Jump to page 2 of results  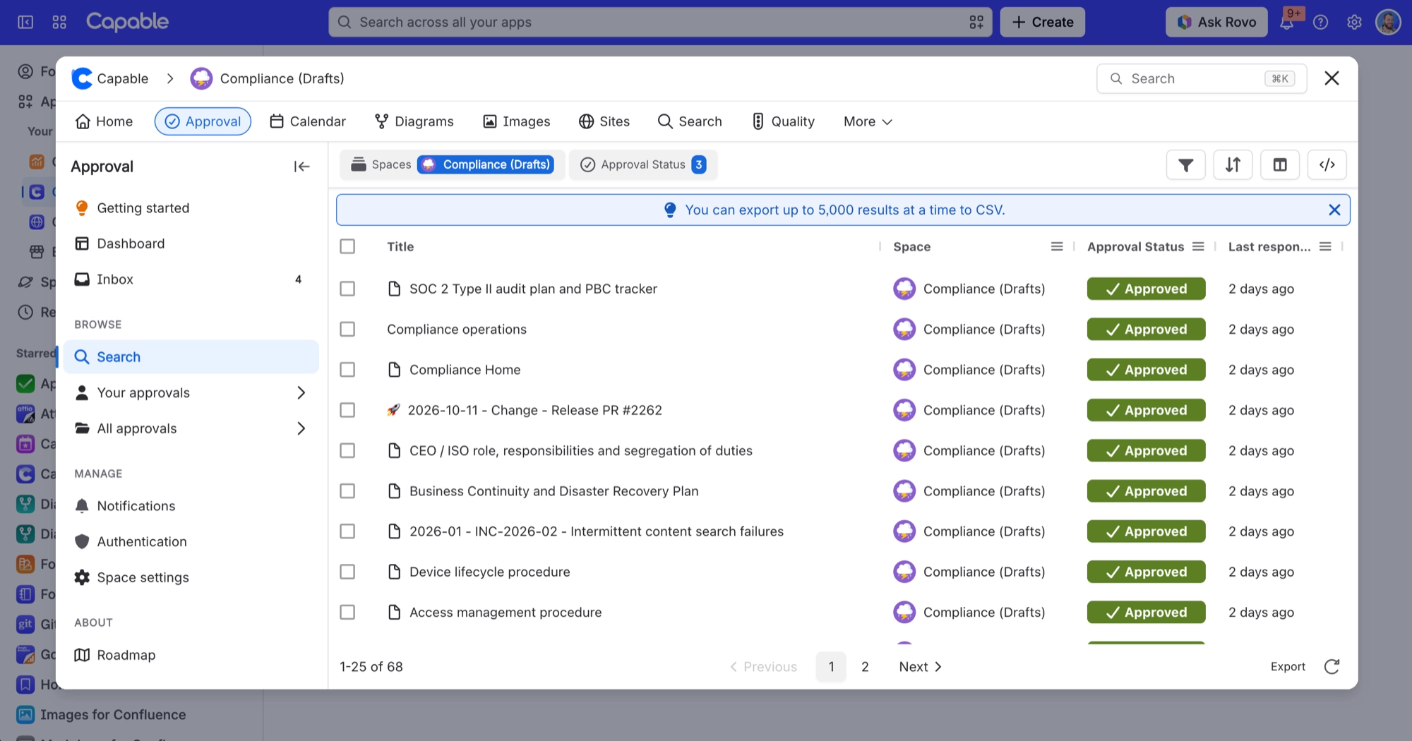point(865,667)
